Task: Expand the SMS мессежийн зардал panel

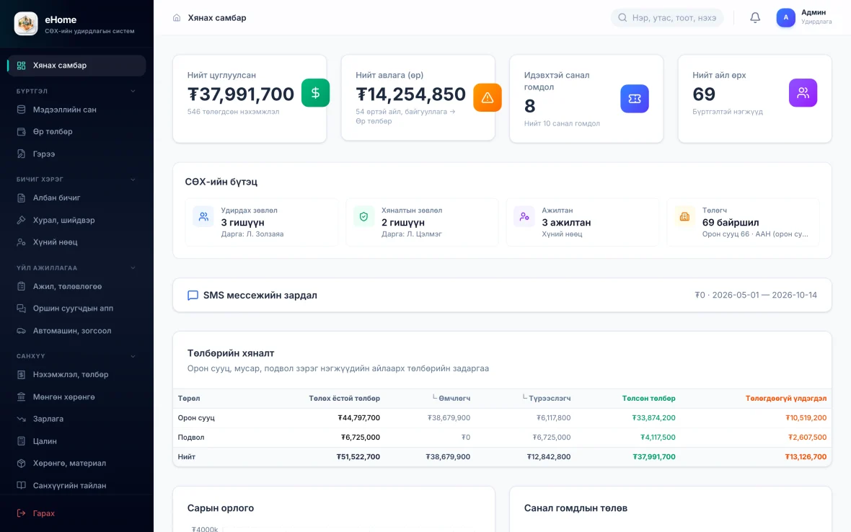Action: 502,296
